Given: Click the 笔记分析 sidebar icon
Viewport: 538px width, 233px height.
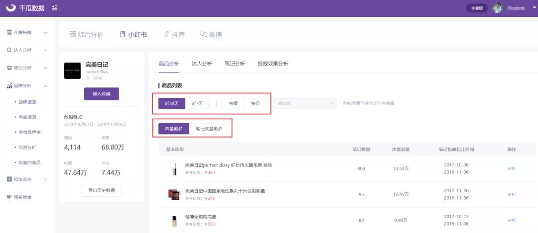Looking at the screenshot, I should click(x=9, y=68).
